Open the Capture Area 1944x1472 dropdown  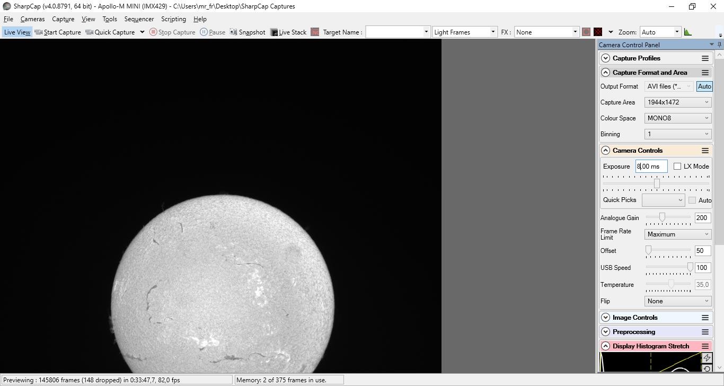(678, 102)
